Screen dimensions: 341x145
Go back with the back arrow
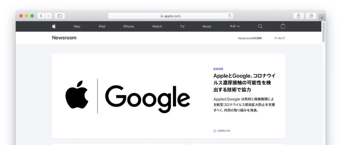click(x=41, y=16)
